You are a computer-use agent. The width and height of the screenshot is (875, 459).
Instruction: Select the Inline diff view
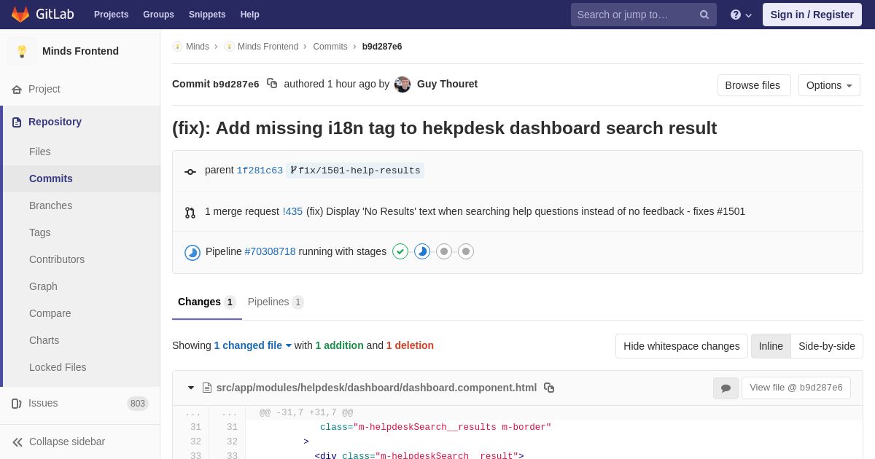771,346
